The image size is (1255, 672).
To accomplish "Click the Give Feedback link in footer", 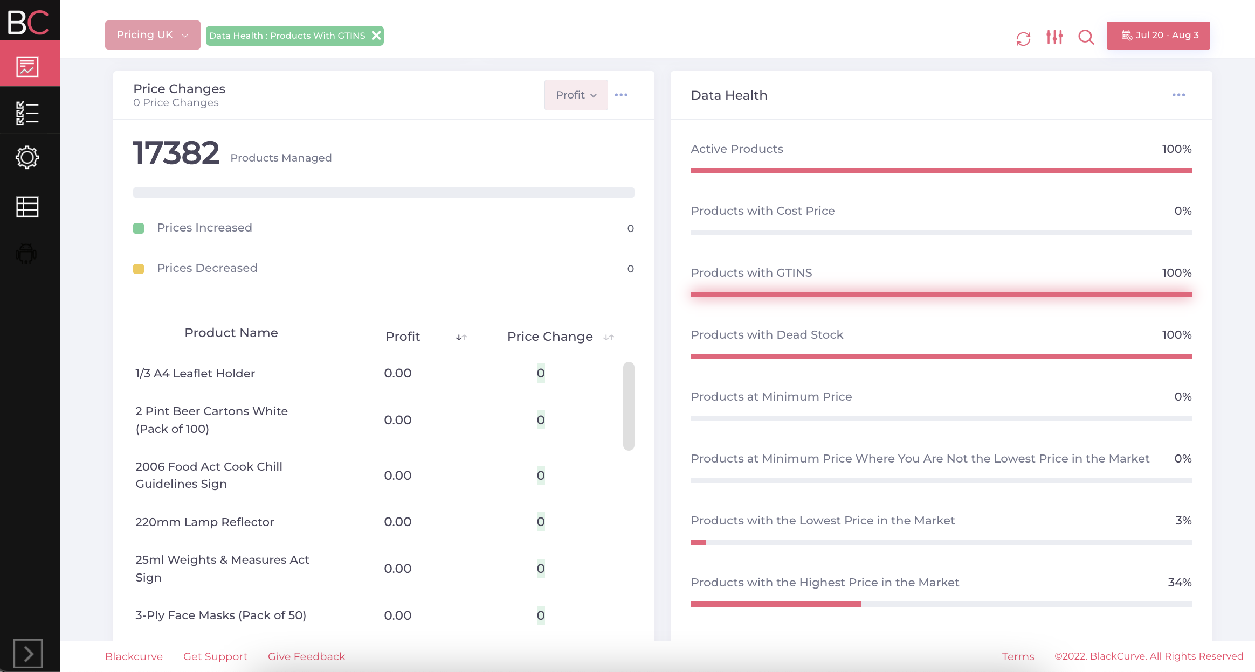I will [x=306, y=656].
